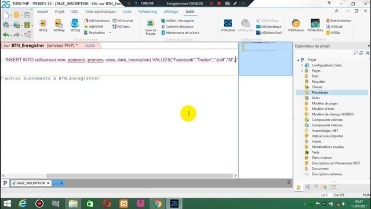Launch the WDMap tool
Screen dimensions: 371x209
point(59,26)
